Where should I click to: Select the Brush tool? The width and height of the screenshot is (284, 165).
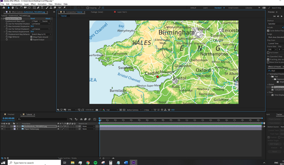click(x=47, y=8)
